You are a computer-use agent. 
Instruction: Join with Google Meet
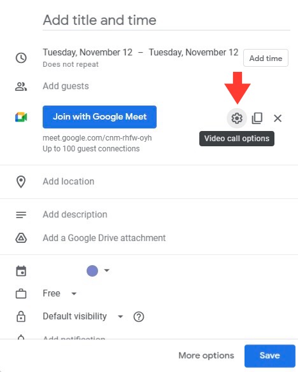coord(99,117)
